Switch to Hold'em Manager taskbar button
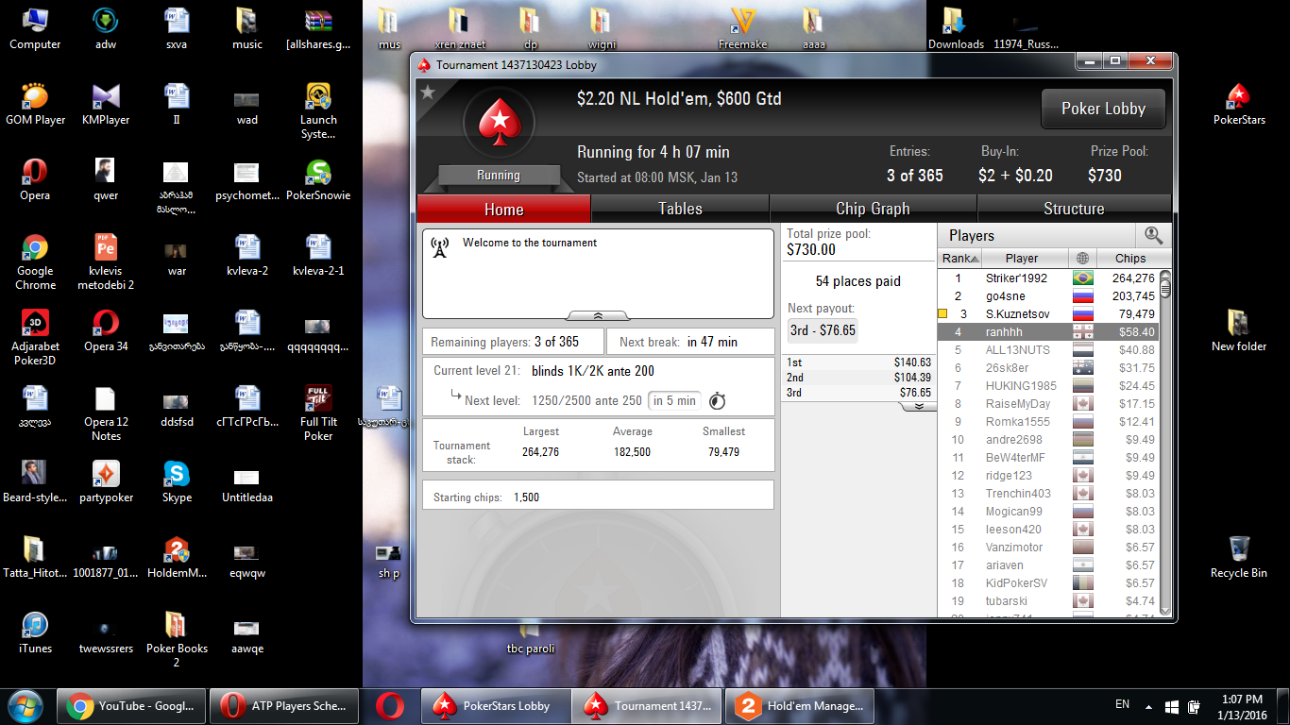 click(x=800, y=705)
